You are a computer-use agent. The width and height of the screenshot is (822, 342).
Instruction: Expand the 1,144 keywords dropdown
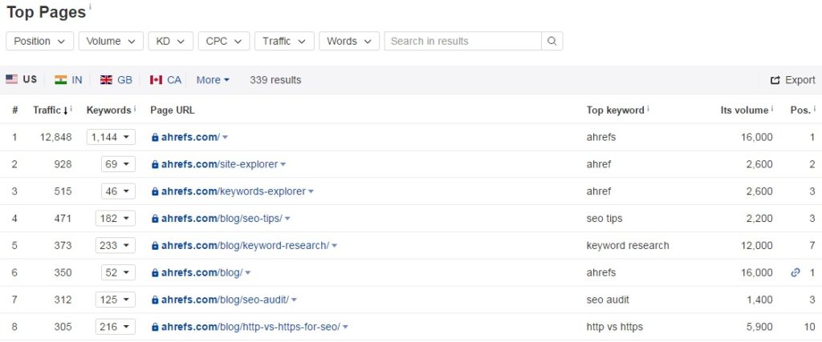click(x=111, y=137)
